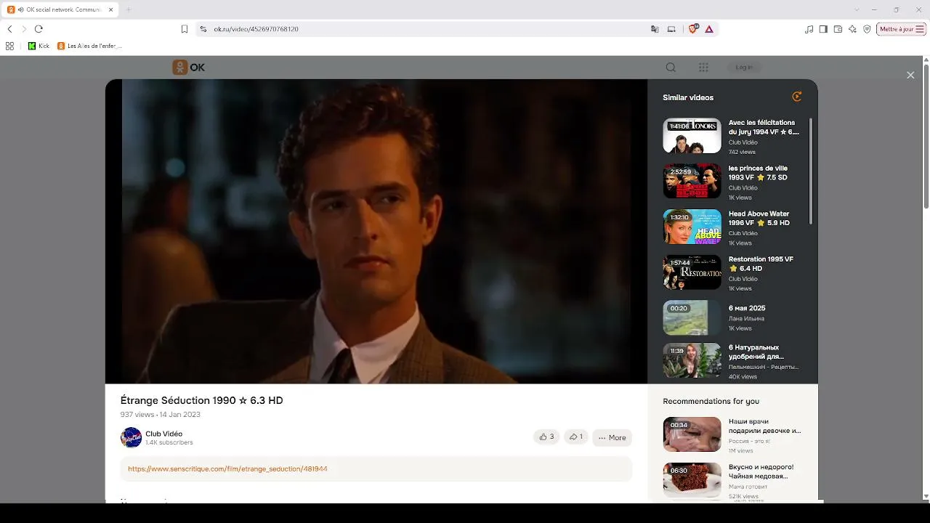Click the Вкусно и недорого title

(761, 471)
